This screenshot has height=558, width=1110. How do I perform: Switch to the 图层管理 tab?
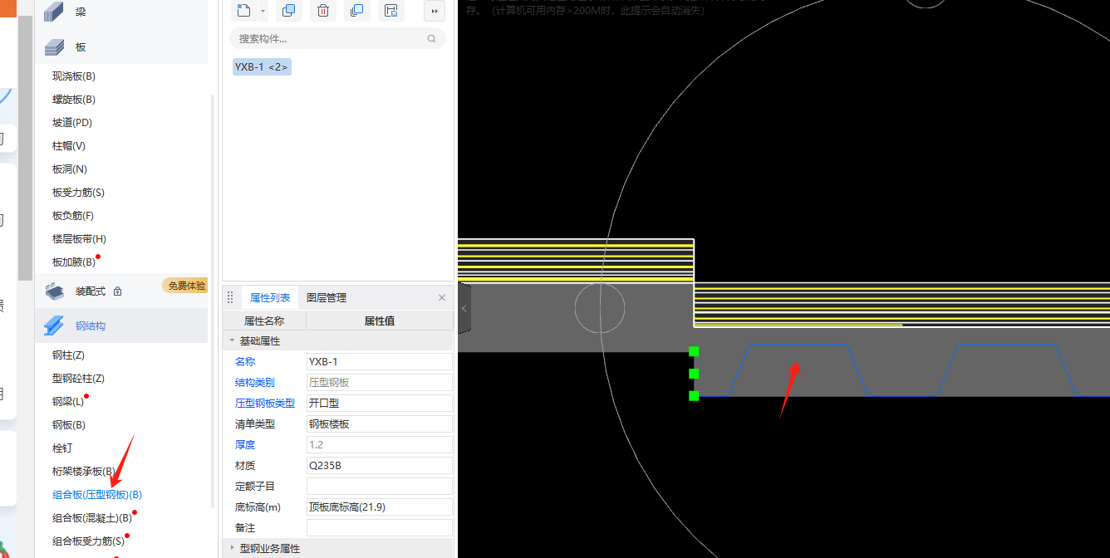(x=327, y=298)
